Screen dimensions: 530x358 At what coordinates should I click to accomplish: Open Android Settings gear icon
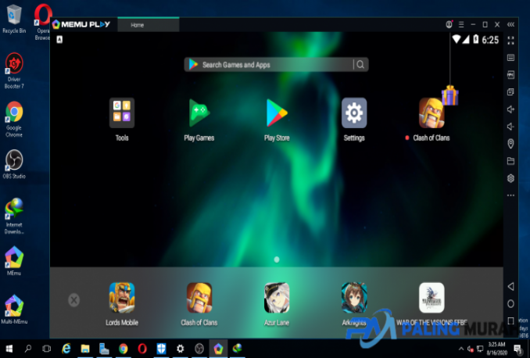click(x=354, y=113)
